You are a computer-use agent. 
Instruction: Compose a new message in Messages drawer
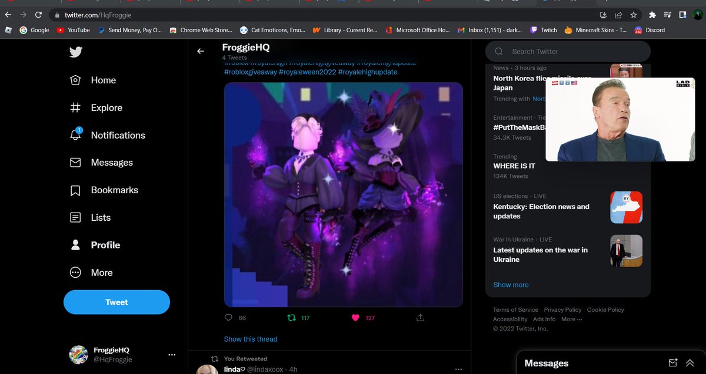coord(673,363)
